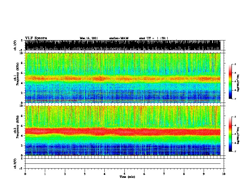This screenshot has width=252, height=195.
Task: Click tick label "10" on the Time axis
Action: click(x=224, y=174)
